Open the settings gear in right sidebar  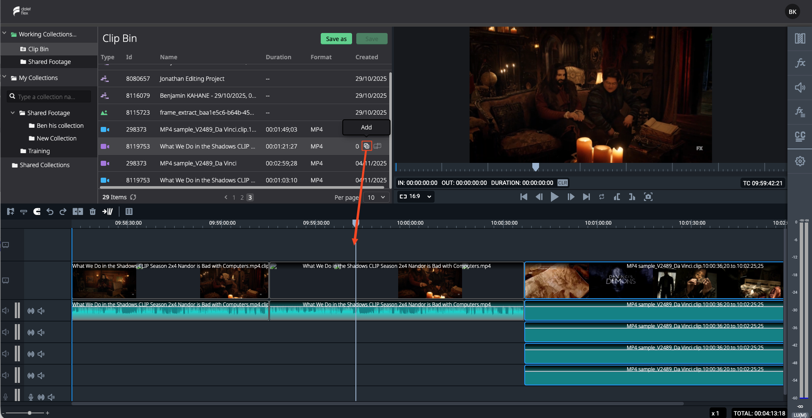tap(800, 161)
